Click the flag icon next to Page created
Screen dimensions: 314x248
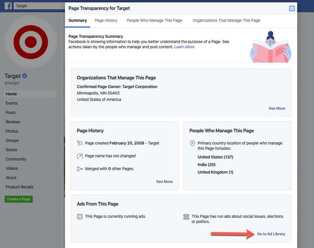80,143
